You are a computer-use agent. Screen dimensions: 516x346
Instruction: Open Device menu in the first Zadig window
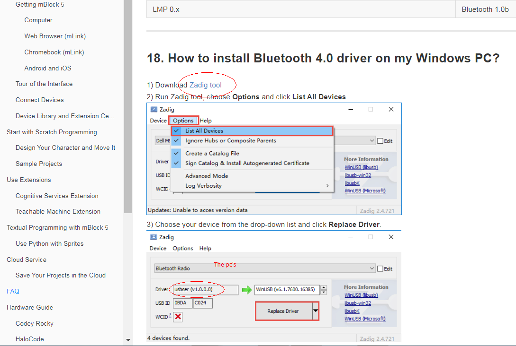coord(158,121)
